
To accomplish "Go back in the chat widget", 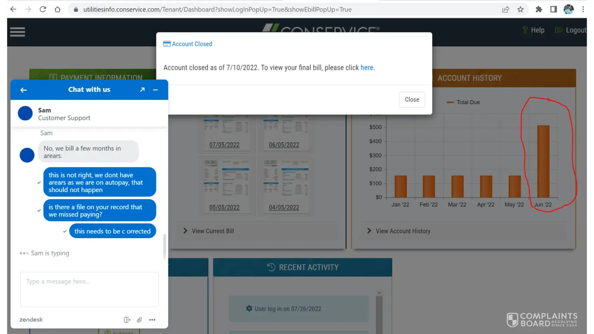I will coord(23,90).
